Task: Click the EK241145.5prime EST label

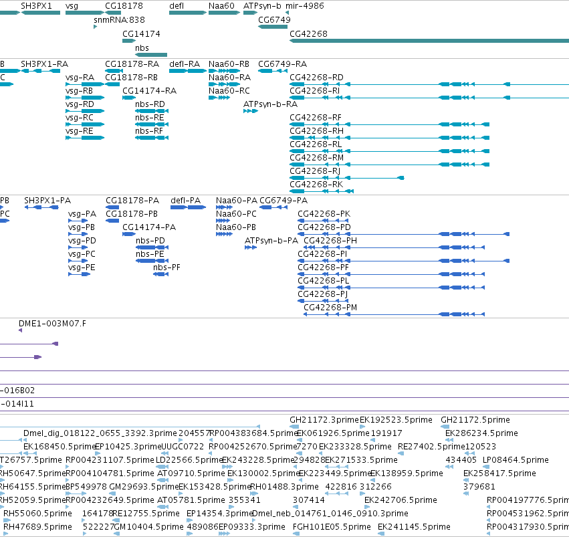Action: pos(414,527)
